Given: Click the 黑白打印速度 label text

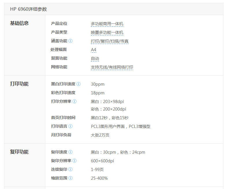Looking at the screenshot, I should click(x=63, y=84).
